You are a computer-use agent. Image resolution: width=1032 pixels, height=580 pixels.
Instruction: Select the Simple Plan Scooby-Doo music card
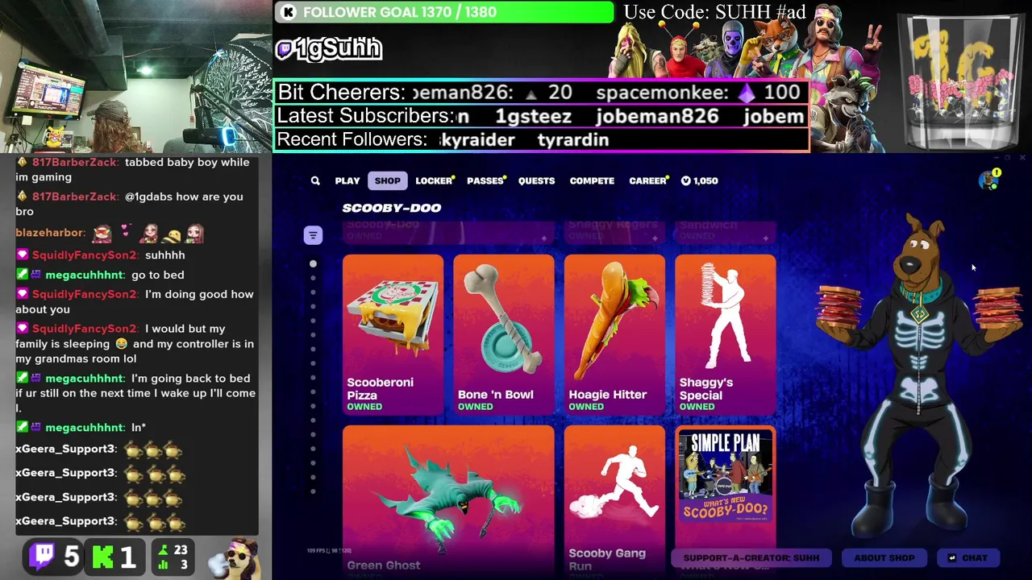click(726, 487)
